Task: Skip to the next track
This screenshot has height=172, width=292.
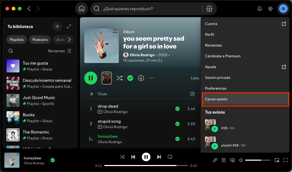Action: [x=159, y=157]
